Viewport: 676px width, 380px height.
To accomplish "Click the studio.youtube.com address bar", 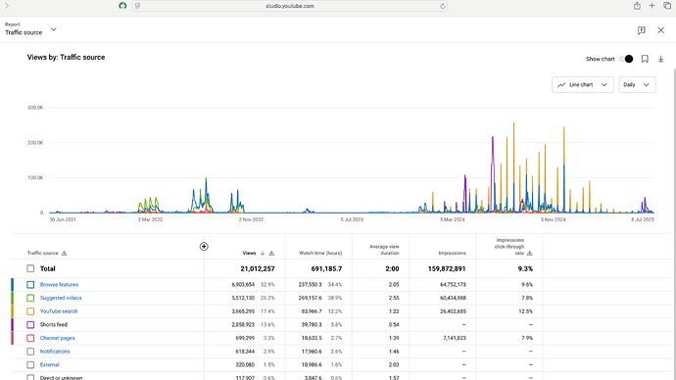I will click(x=290, y=6).
